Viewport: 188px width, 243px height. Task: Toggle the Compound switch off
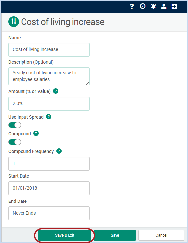coord(15,142)
